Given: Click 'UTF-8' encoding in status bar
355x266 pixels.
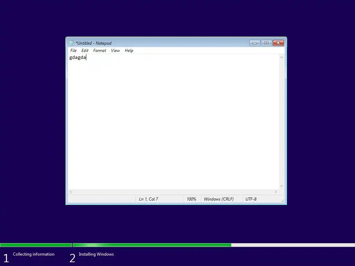Looking at the screenshot, I should click(251, 199).
